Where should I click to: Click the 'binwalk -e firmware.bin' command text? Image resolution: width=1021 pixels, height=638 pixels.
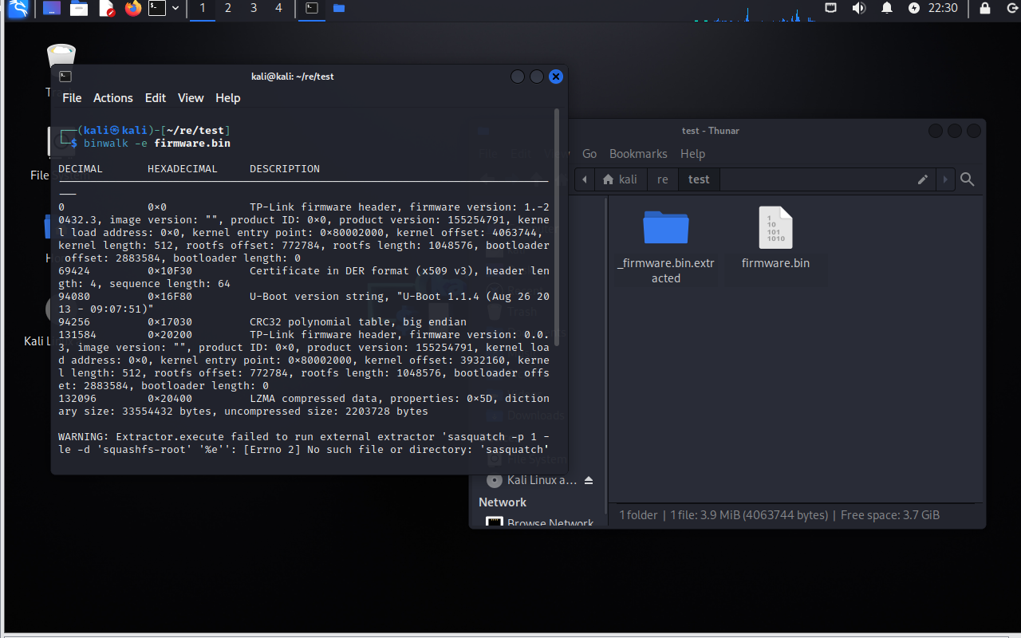(x=157, y=144)
